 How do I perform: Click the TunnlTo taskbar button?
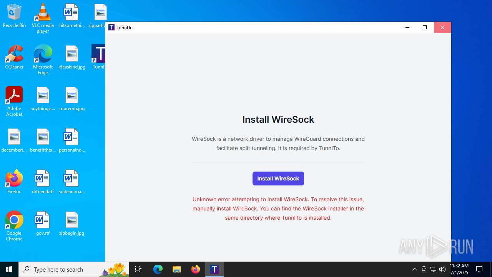(x=214, y=269)
